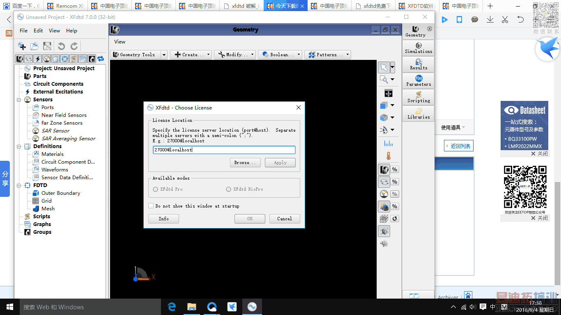Open the Create dropdown menu
Screen dimensions: 561x315
[191, 55]
